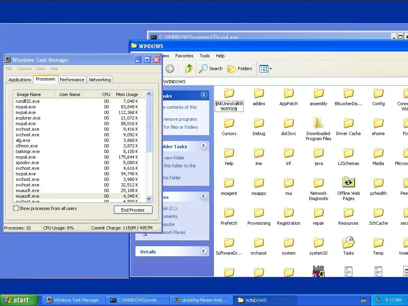Click the process list scrollbar thumb
This screenshot has width=408, height=306.
[x=149, y=125]
